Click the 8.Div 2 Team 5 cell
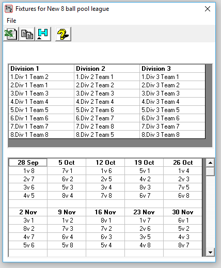Image resolution: width=221 pixels, height=268 pixels. pos(107,135)
